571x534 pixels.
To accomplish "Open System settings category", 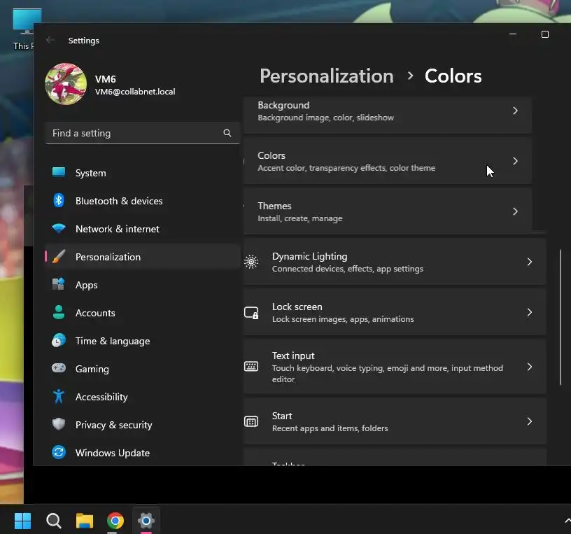I will [x=142, y=173].
